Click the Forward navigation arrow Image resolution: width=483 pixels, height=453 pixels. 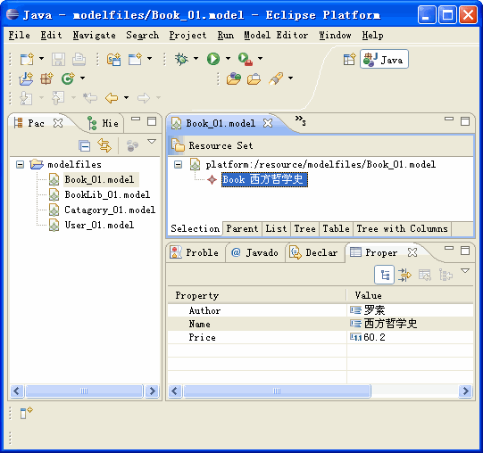(x=144, y=98)
